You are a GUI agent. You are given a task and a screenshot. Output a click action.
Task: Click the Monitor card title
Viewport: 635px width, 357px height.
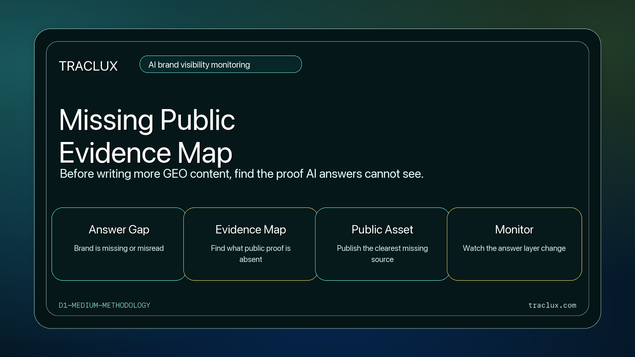[x=514, y=230]
